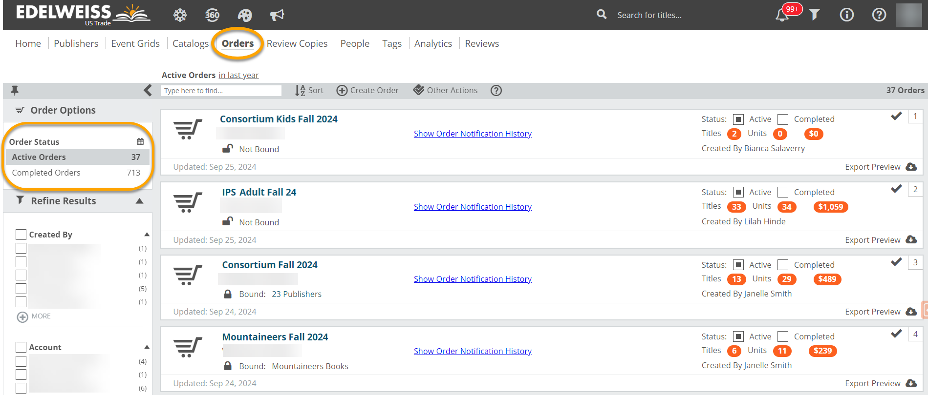
Task: Open notifications bell with 99+ badge
Action: (782, 15)
